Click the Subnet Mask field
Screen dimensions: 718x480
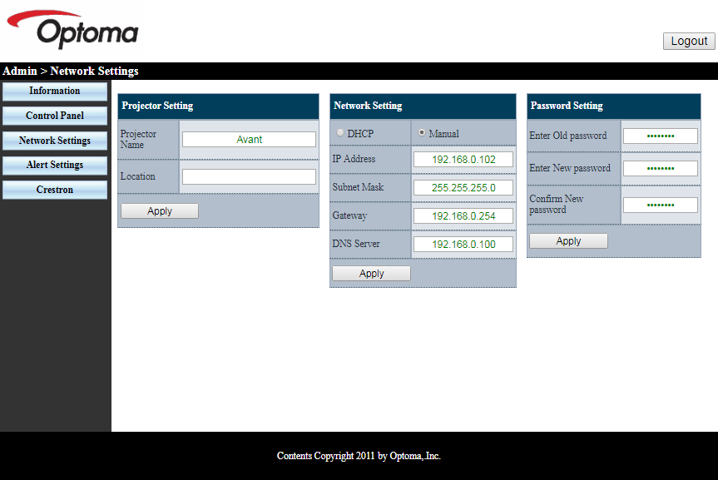(463, 187)
